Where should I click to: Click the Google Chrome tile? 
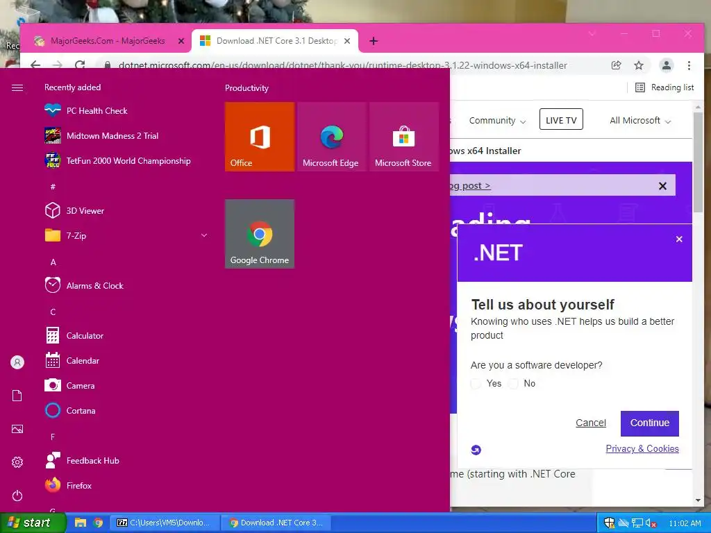coord(260,234)
